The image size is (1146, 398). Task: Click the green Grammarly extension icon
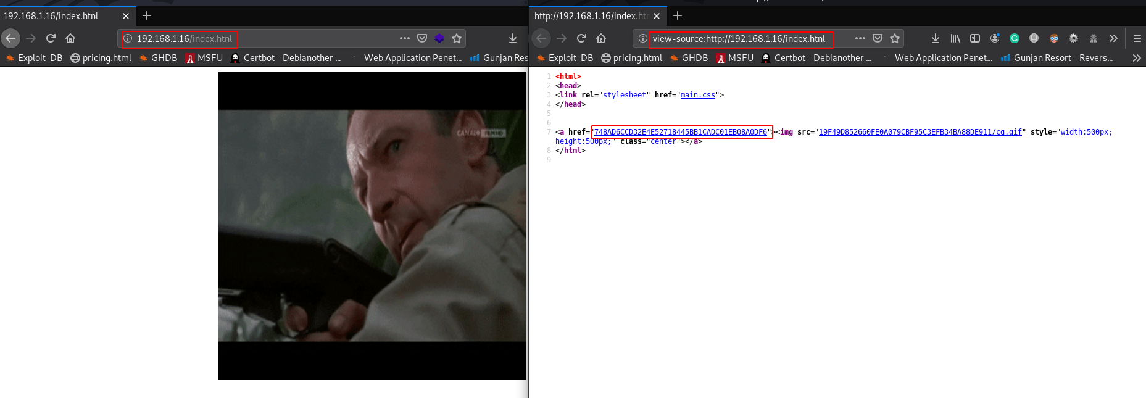[x=1015, y=38]
